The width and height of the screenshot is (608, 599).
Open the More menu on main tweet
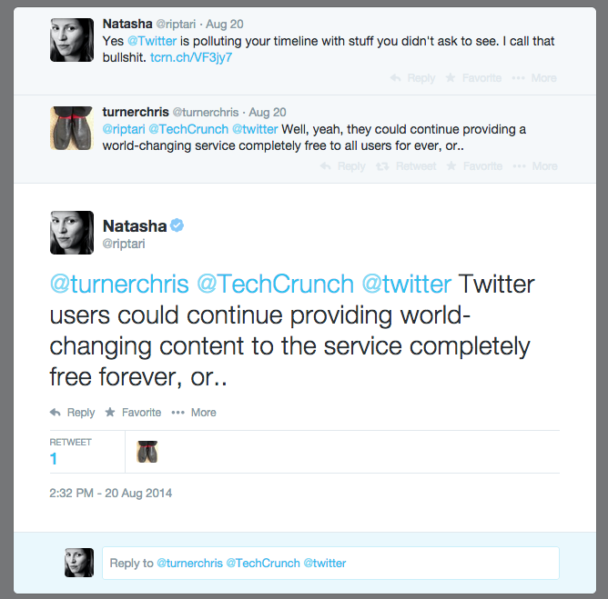tap(177, 412)
